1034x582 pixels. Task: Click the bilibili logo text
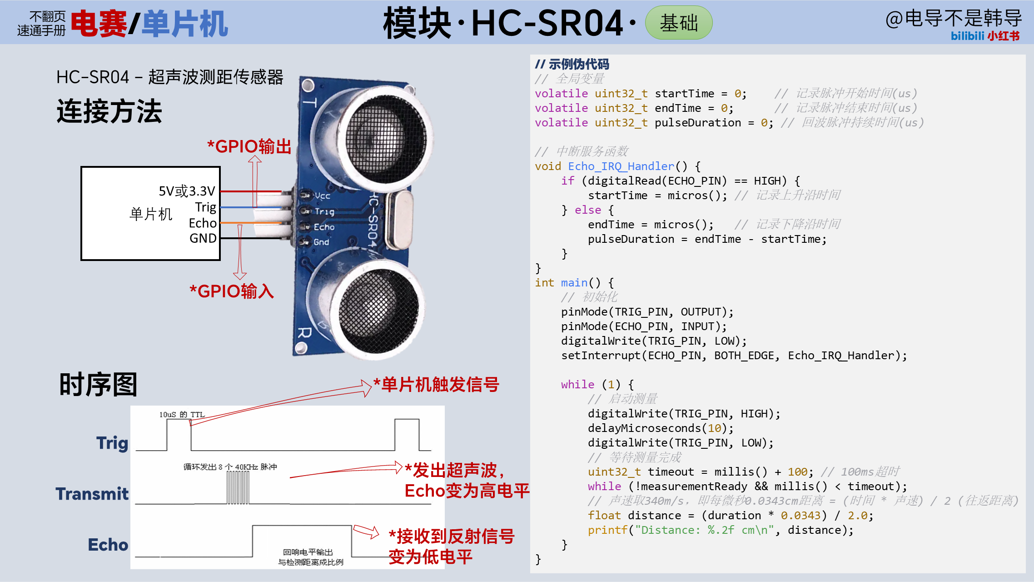pos(967,36)
